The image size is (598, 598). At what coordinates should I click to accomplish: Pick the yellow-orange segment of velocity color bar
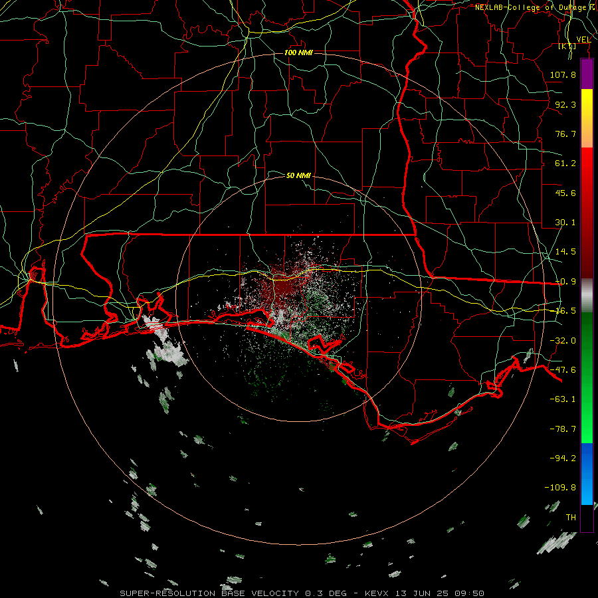tap(587, 118)
